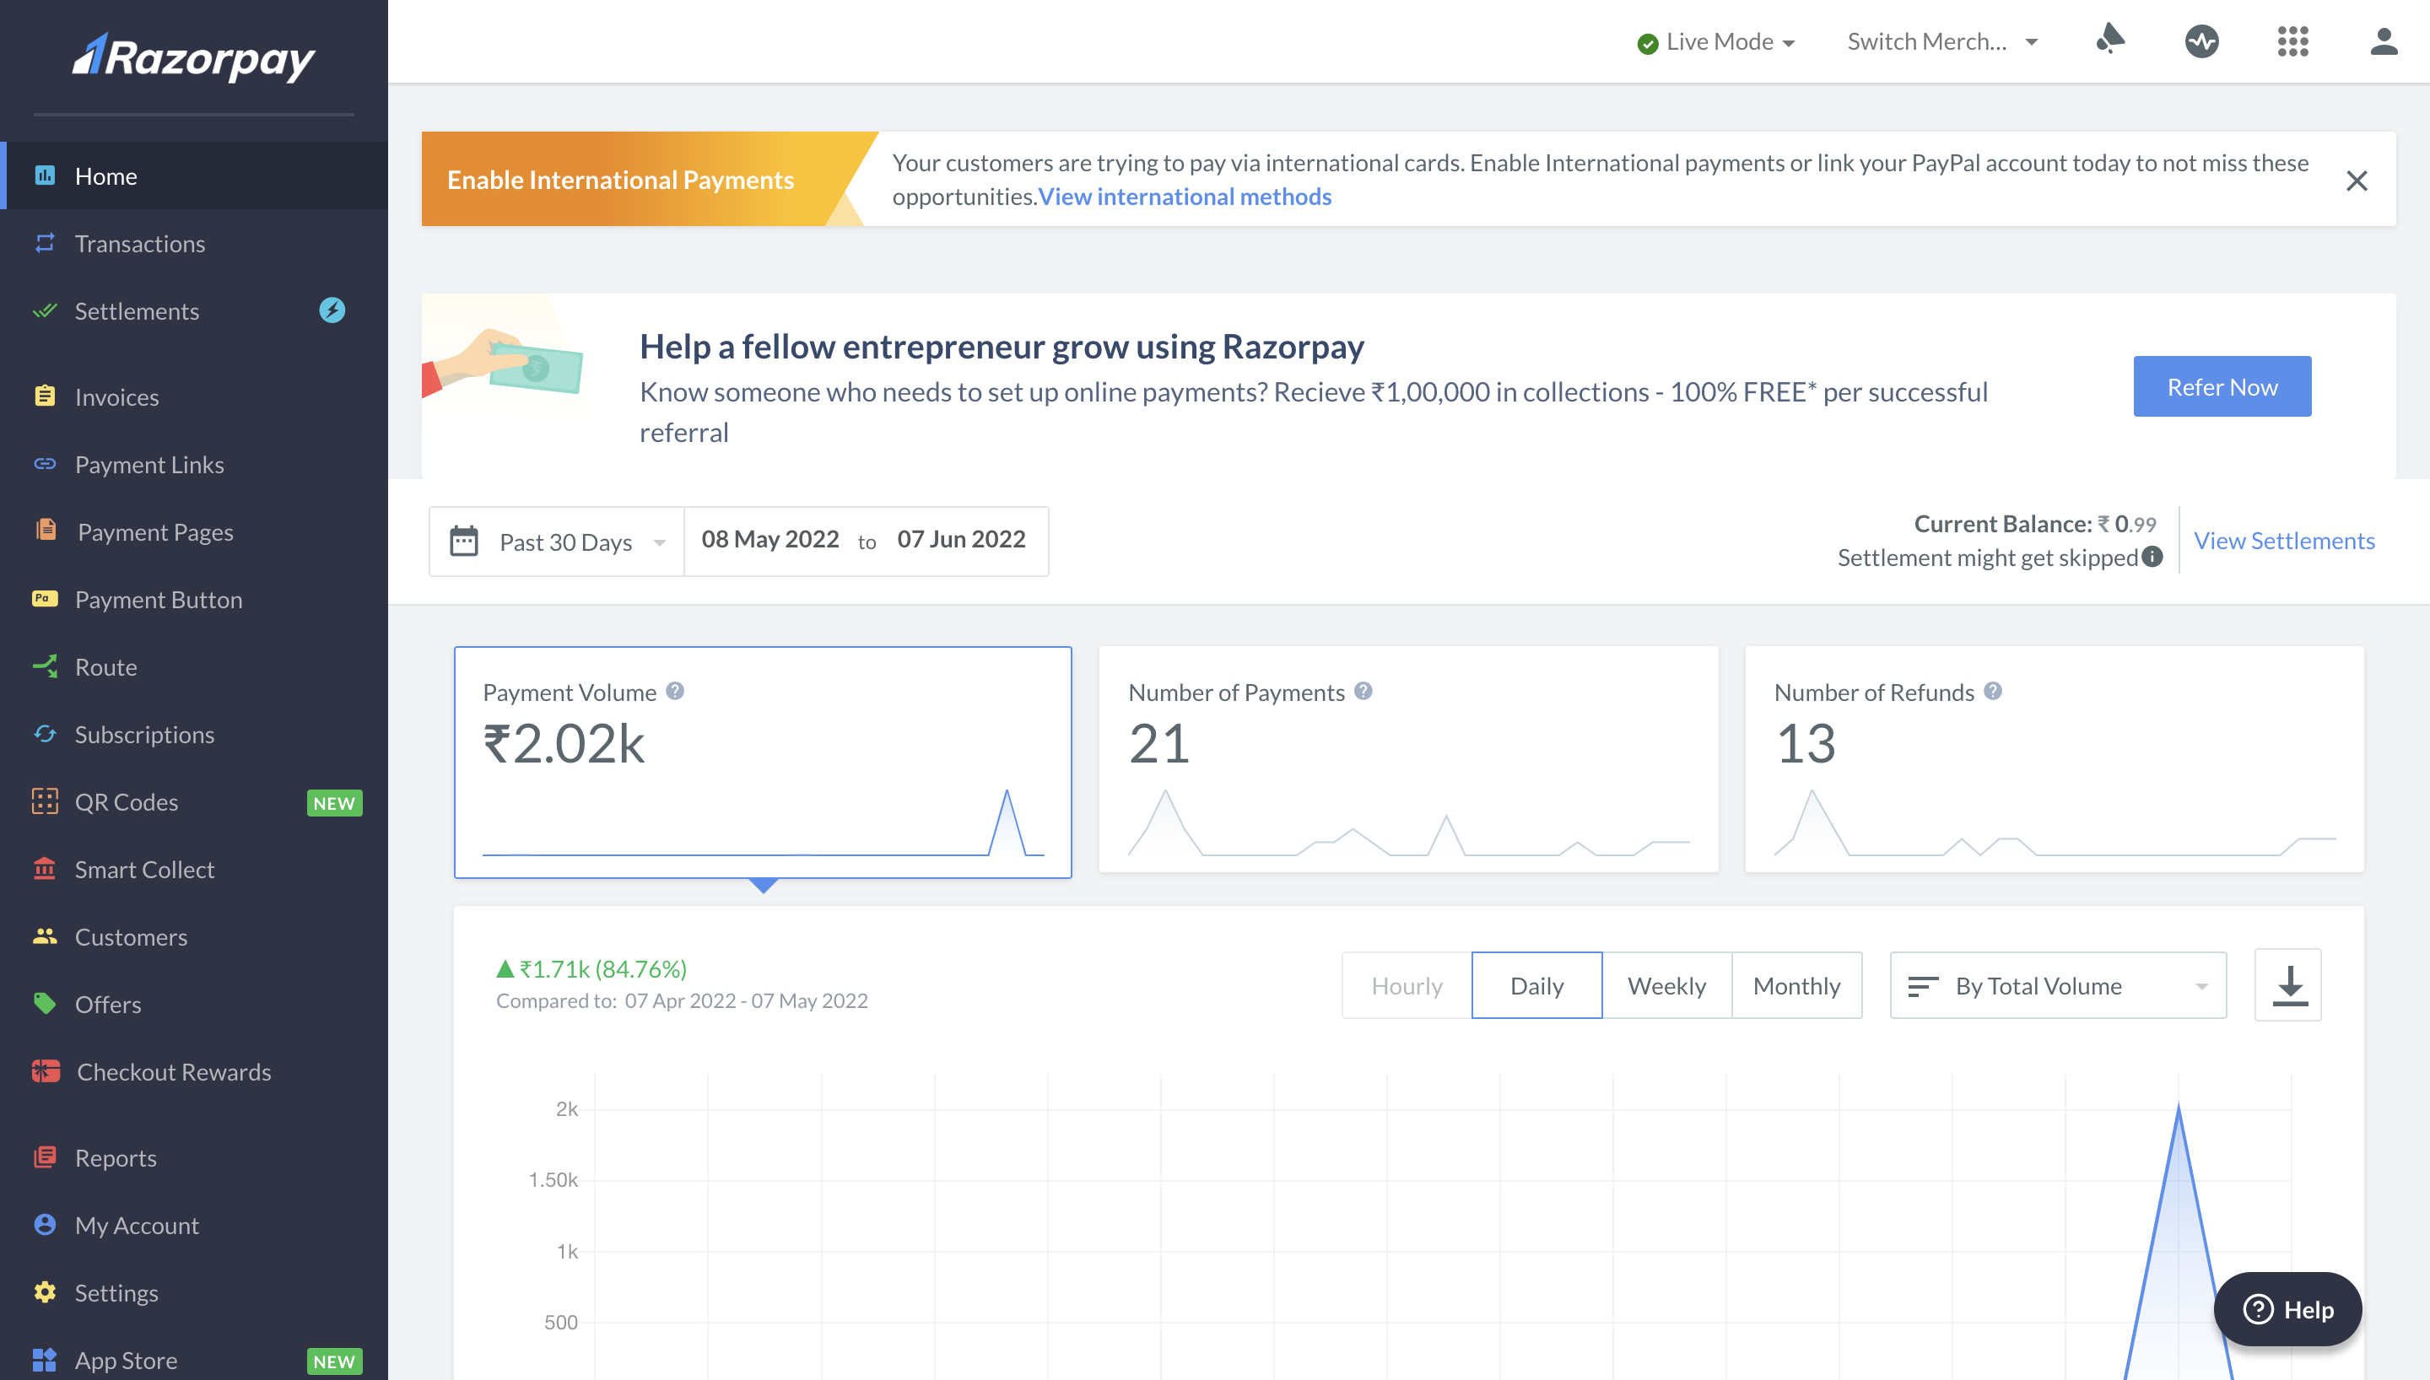Open the Switch Merchant dropdown
The height and width of the screenshot is (1380, 2430).
(1943, 41)
